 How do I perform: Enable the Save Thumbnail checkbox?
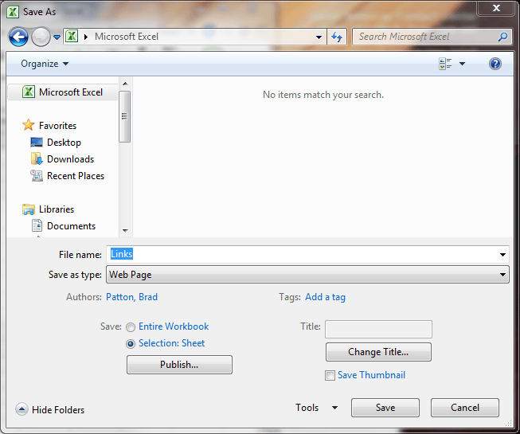click(x=330, y=376)
